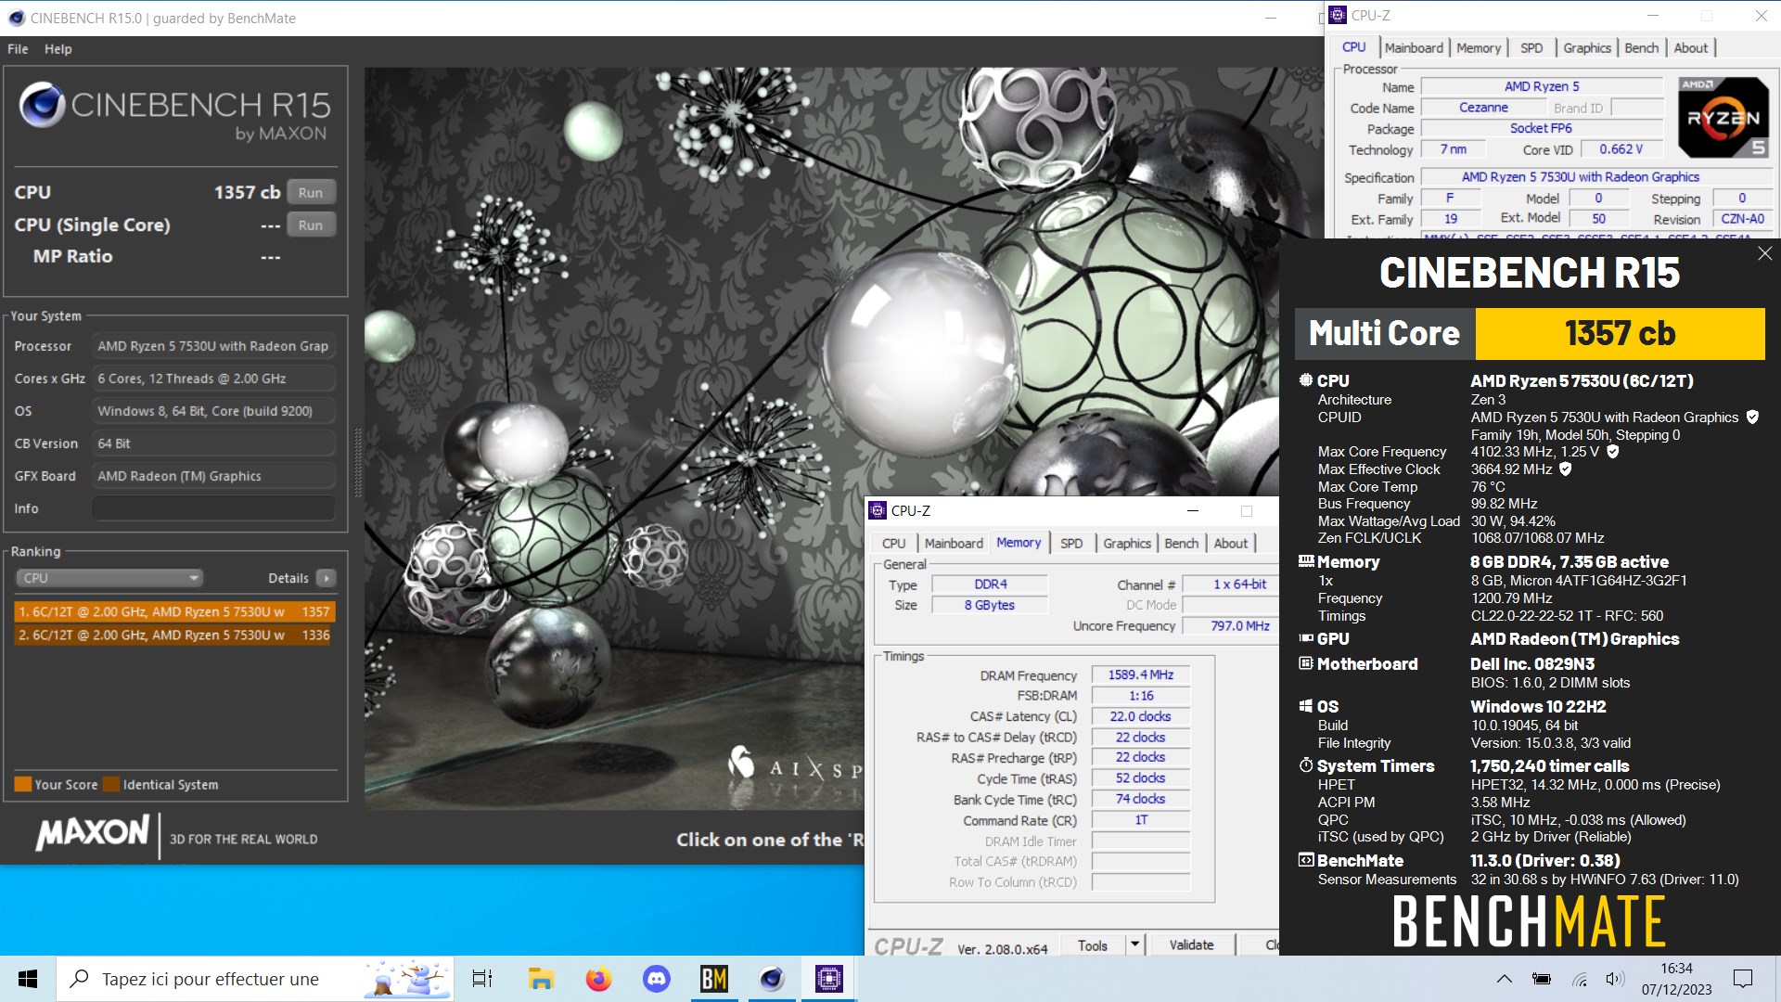Minimize the lower CPU-Z Memory window

pyautogui.click(x=1193, y=510)
